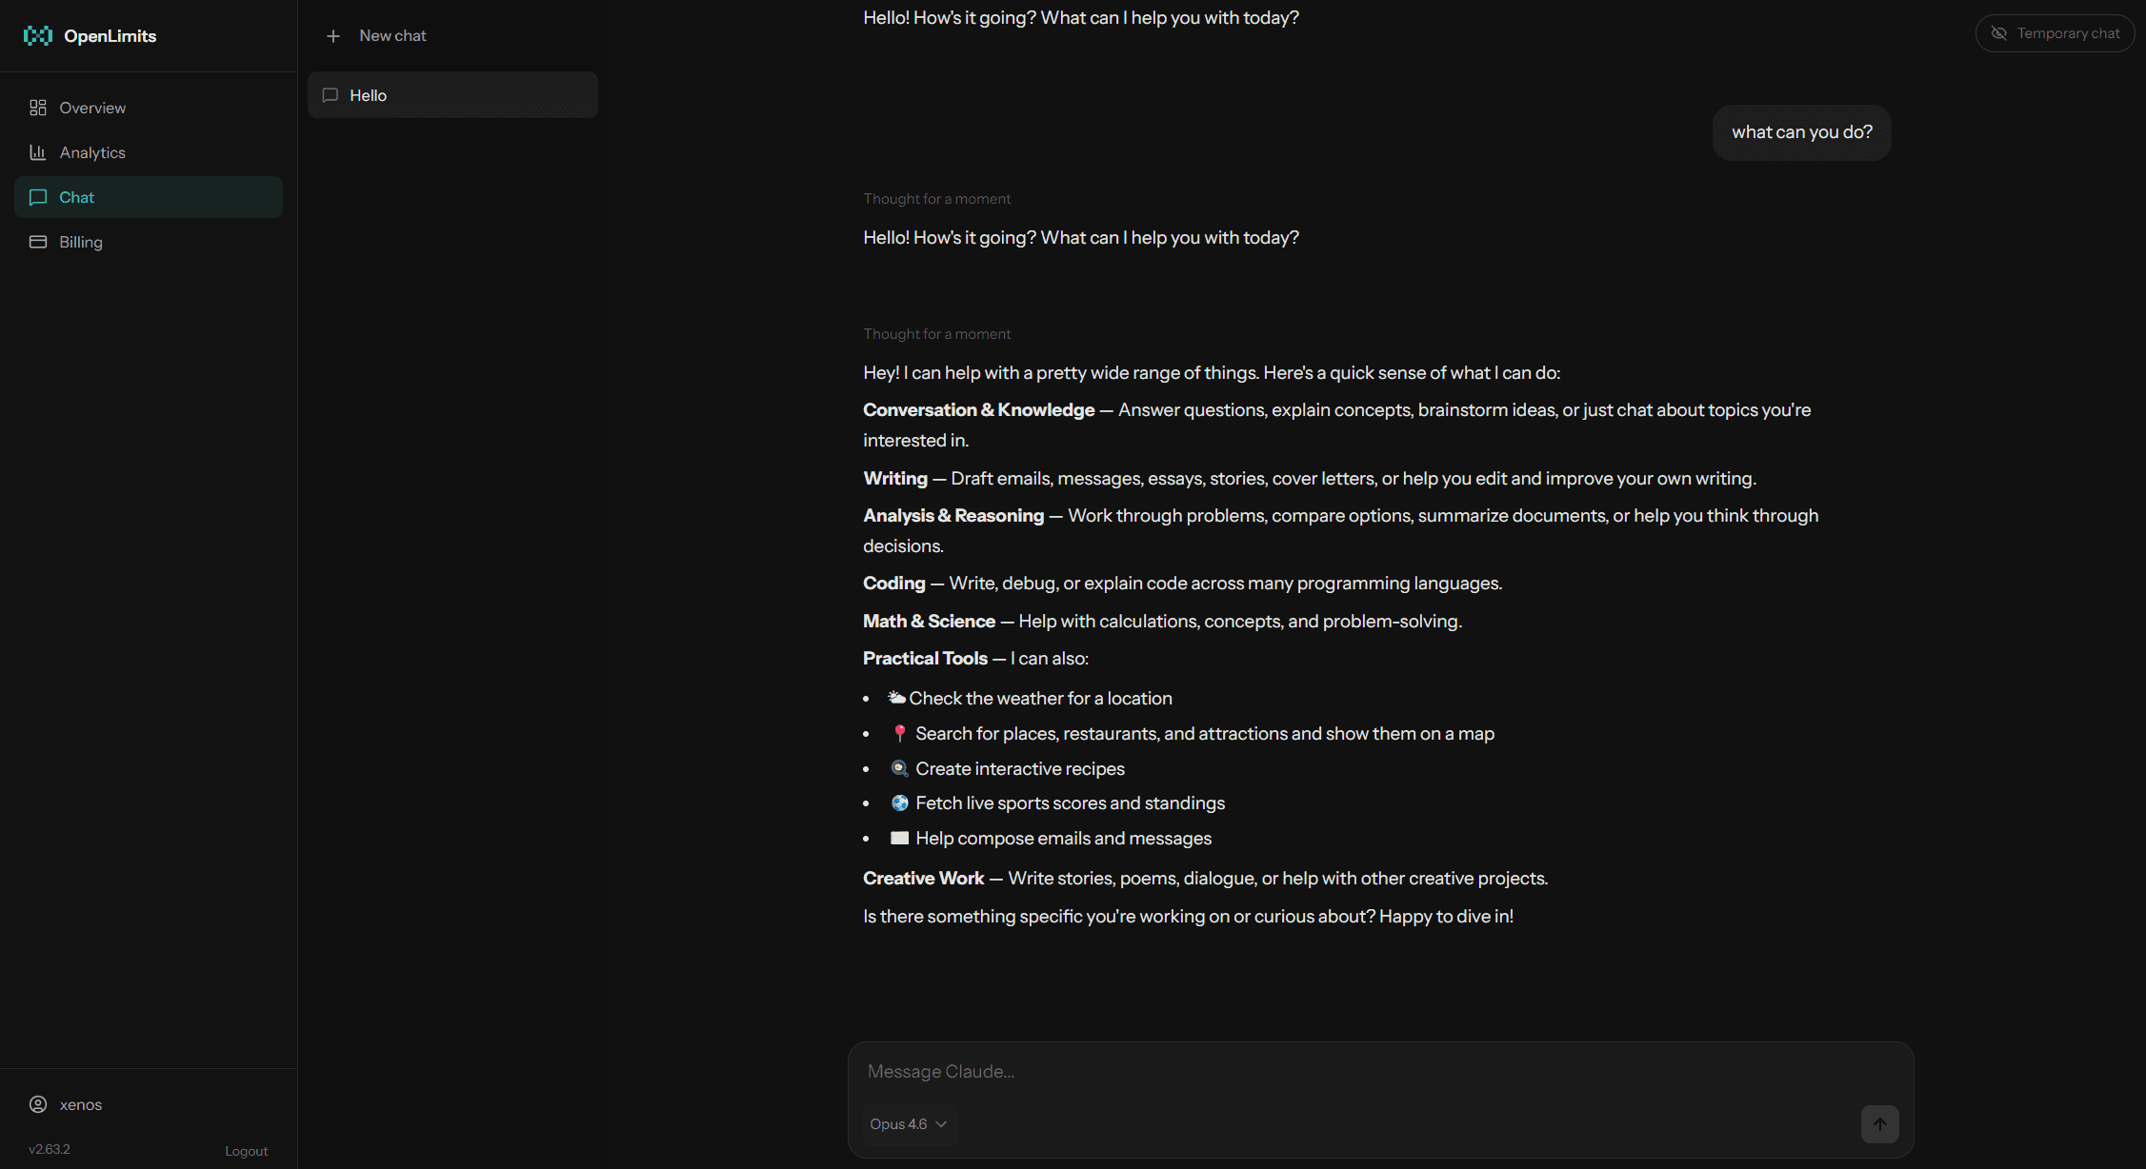The image size is (2146, 1169).
Task: Click the xenos user profile icon
Action: [38, 1104]
